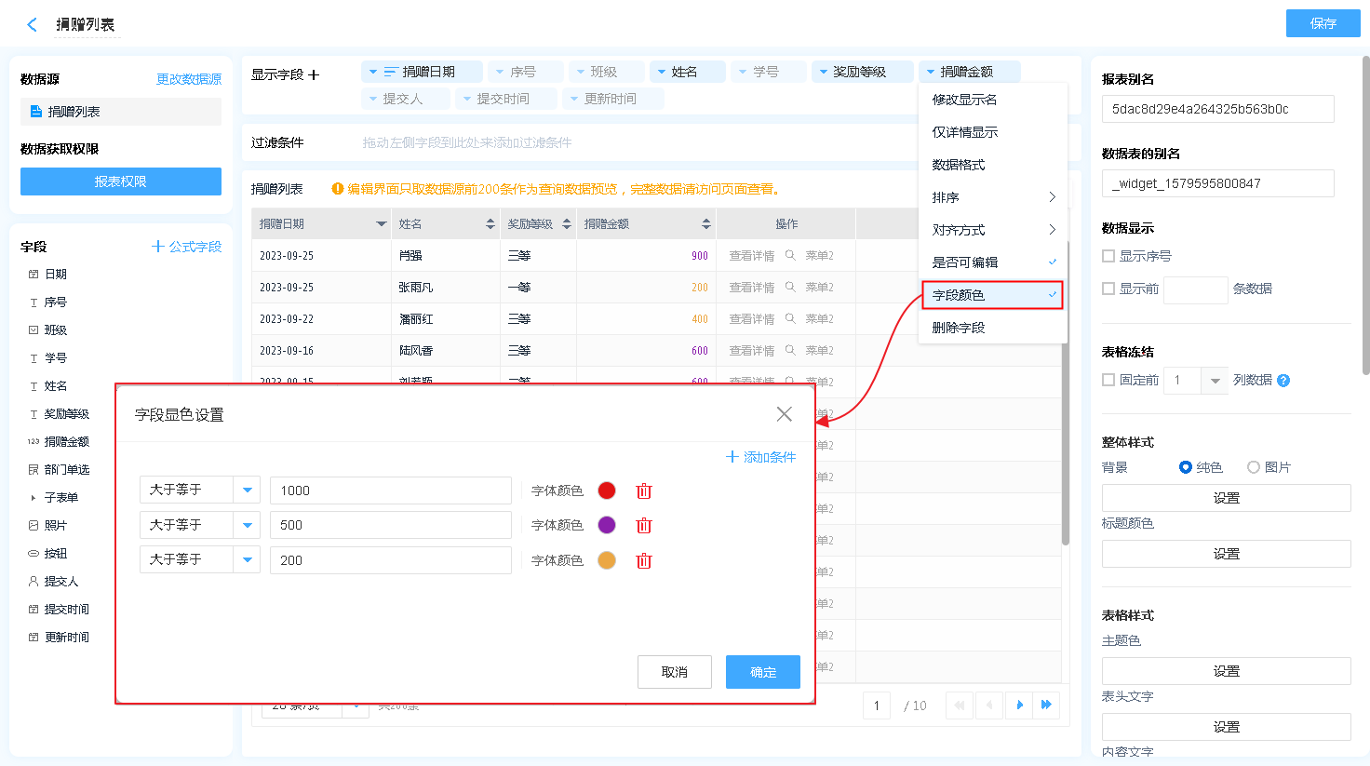This screenshot has width=1370, height=766.
Task: Delete the 200 condition with its trash icon
Action: tap(644, 561)
